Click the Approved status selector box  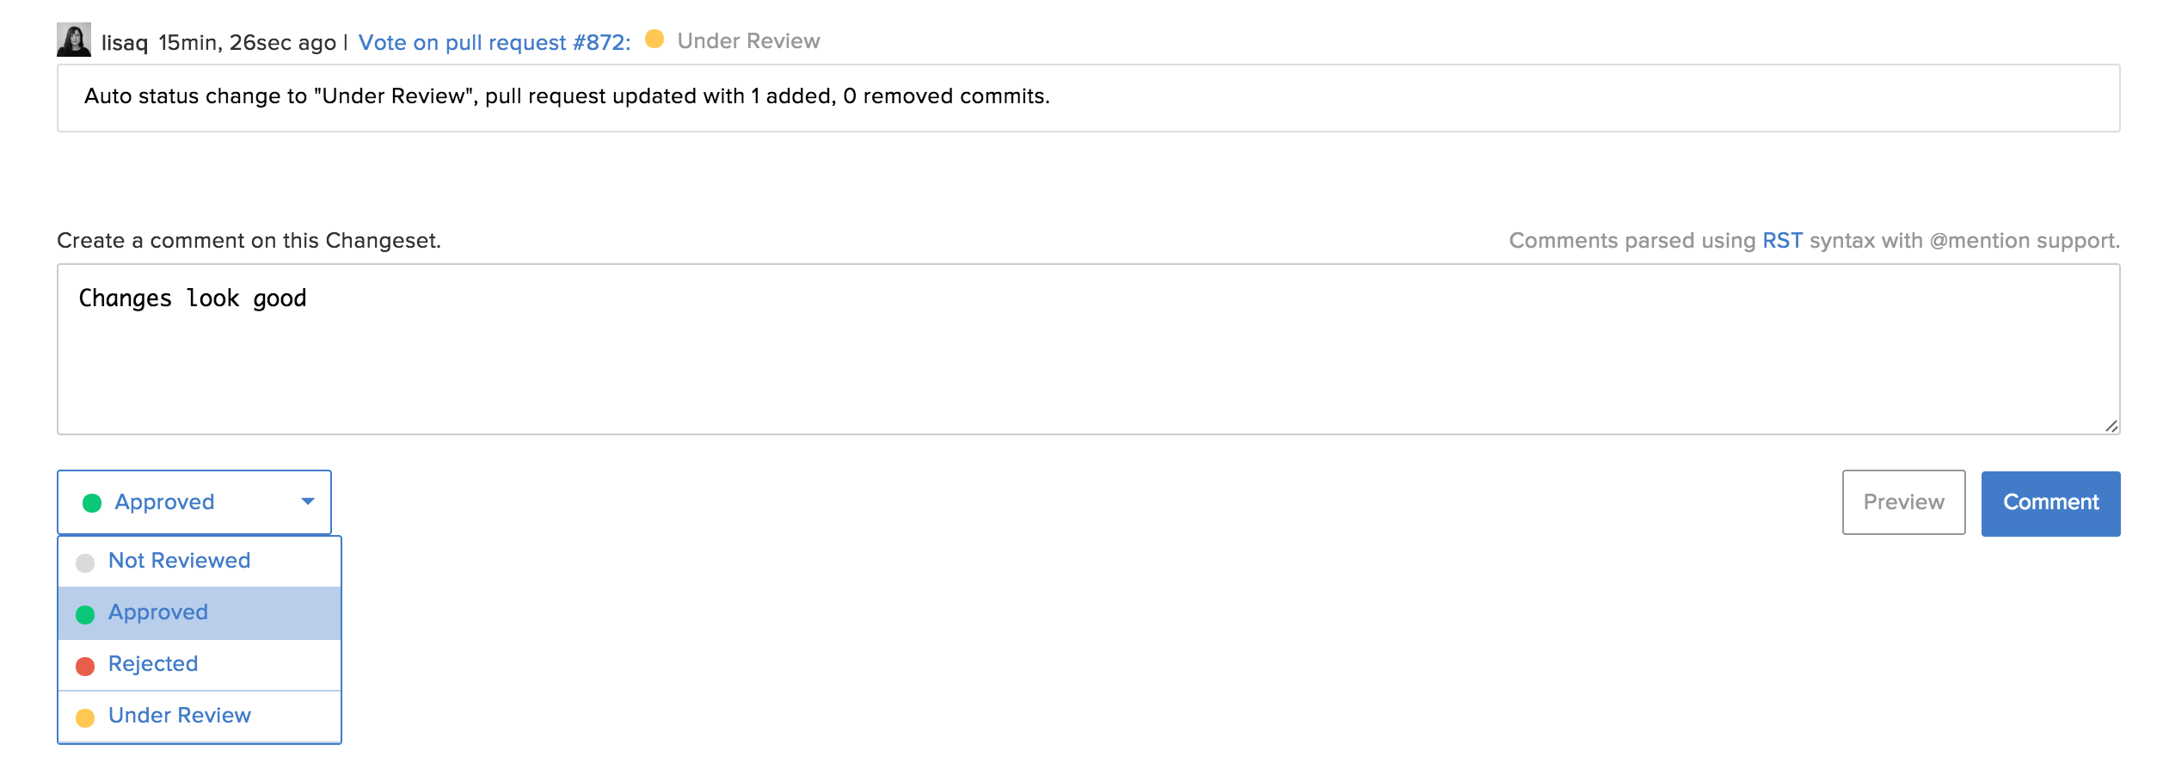coord(194,502)
